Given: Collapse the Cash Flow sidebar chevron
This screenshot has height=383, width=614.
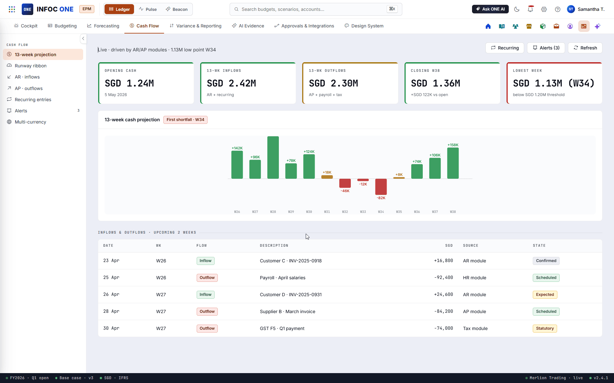Looking at the screenshot, I should pos(83,39).
